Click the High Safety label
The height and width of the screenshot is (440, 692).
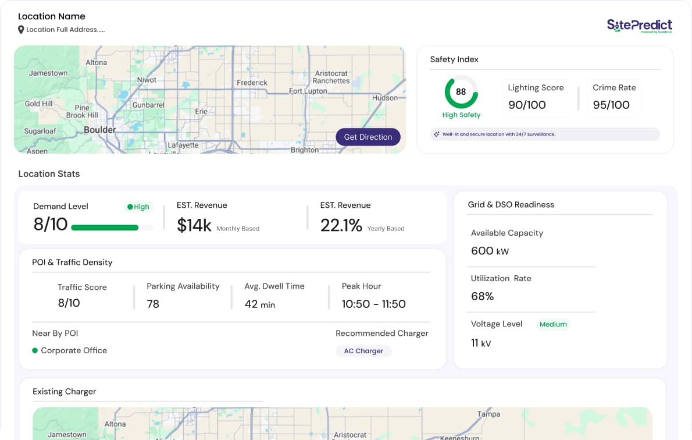461,115
